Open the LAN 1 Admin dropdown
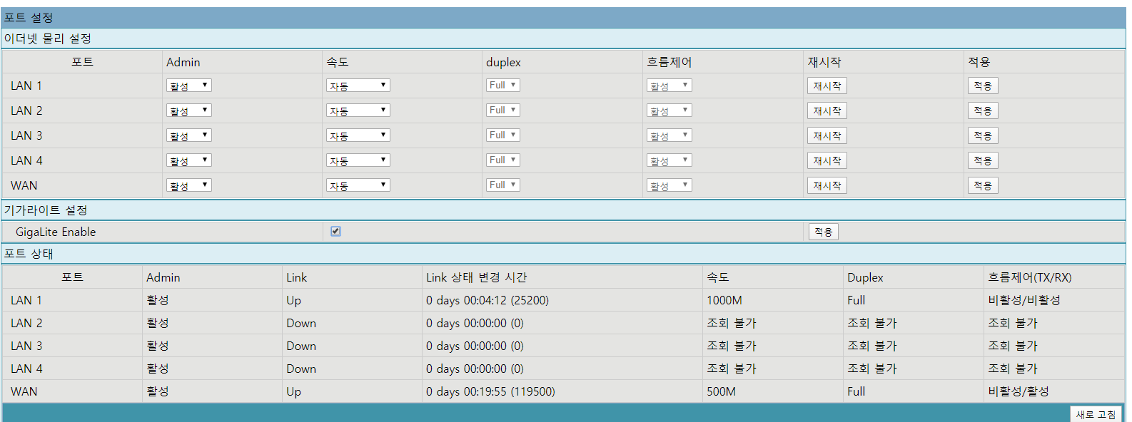 tap(189, 86)
